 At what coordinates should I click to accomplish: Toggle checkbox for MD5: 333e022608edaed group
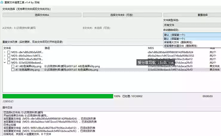tap(9, 63)
